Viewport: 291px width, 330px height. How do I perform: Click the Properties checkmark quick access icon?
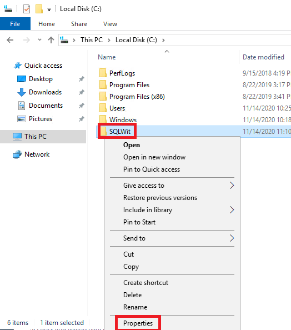click(27, 9)
